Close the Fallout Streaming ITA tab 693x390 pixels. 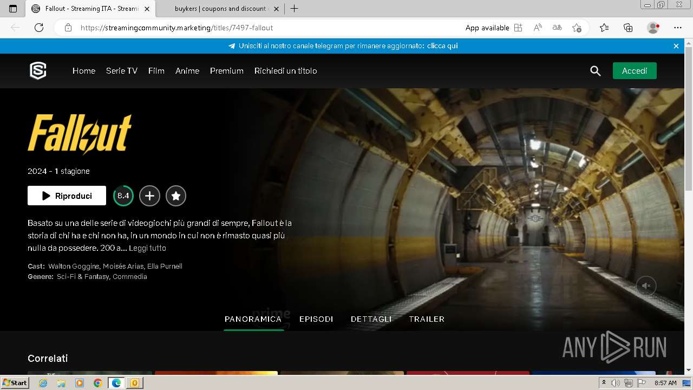tap(147, 9)
